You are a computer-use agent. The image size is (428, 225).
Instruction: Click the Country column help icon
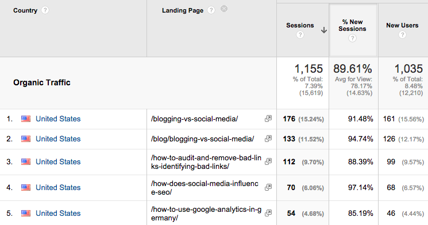[x=45, y=10]
